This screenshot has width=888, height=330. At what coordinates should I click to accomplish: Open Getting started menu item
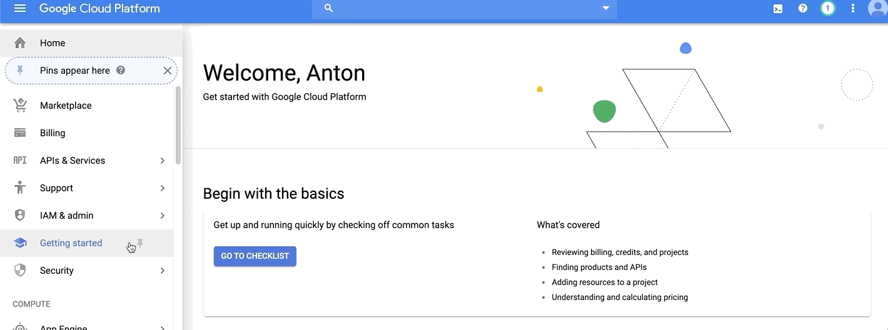(87, 243)
